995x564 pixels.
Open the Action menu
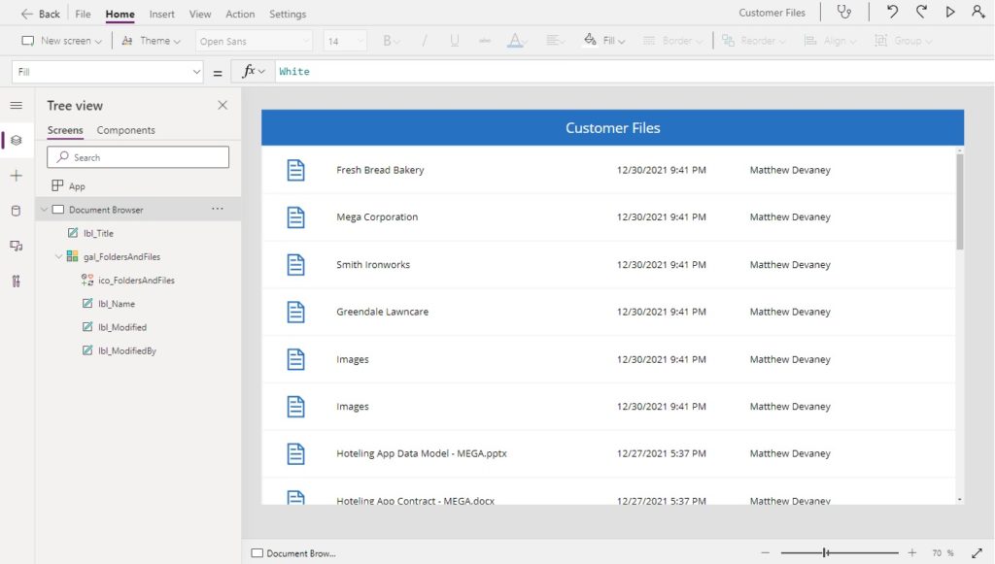tap(240, 14)
